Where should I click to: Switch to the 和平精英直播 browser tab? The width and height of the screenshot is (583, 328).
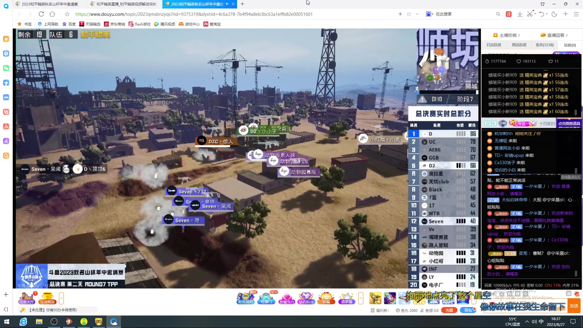[125, 4]
